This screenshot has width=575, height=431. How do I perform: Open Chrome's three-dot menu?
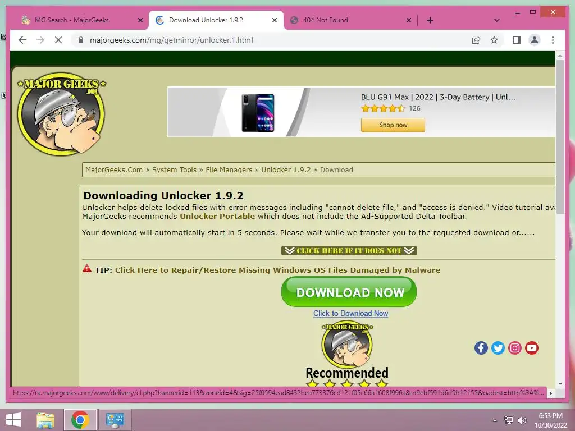(x=553, y=40)
